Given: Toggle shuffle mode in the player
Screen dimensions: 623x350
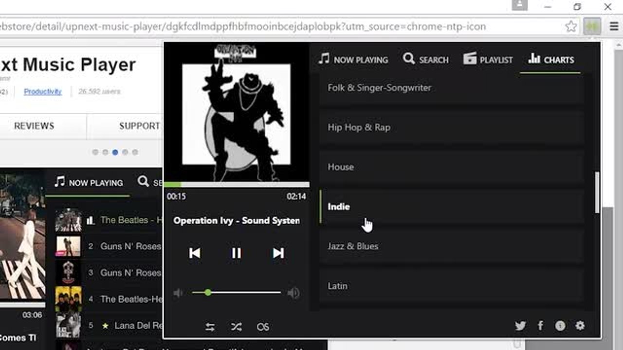Looking at the screenshot, I should [237, 327].
